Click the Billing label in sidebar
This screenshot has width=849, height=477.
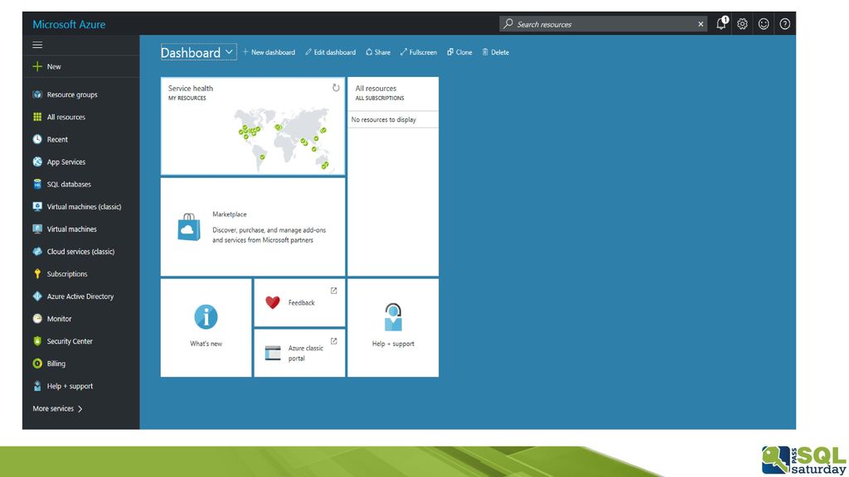(56, 364)
